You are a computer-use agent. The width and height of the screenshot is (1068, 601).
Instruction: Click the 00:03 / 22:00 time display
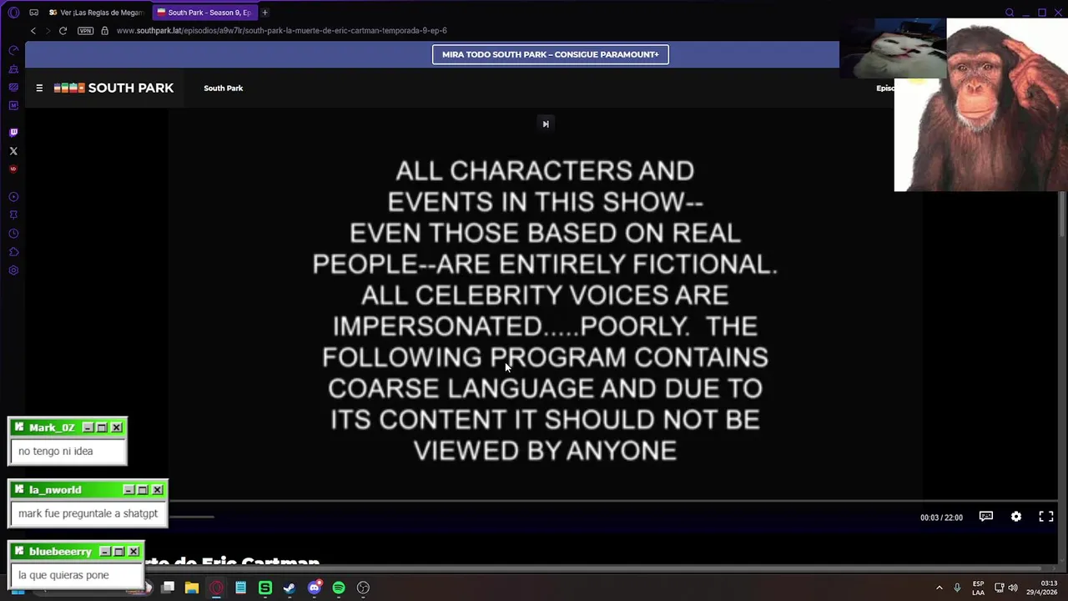point(941,518)
